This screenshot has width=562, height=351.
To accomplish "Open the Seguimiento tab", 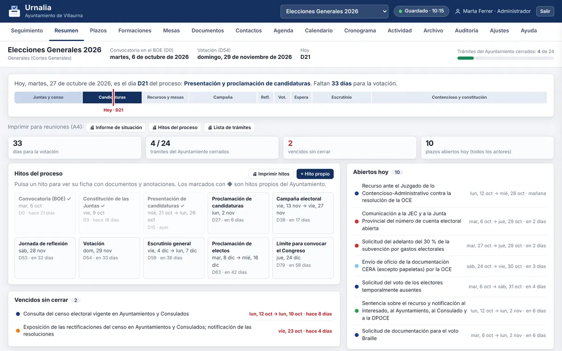I will (27, 30).
